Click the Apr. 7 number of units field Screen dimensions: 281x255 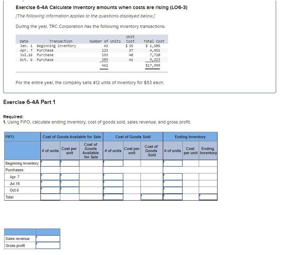50,177
